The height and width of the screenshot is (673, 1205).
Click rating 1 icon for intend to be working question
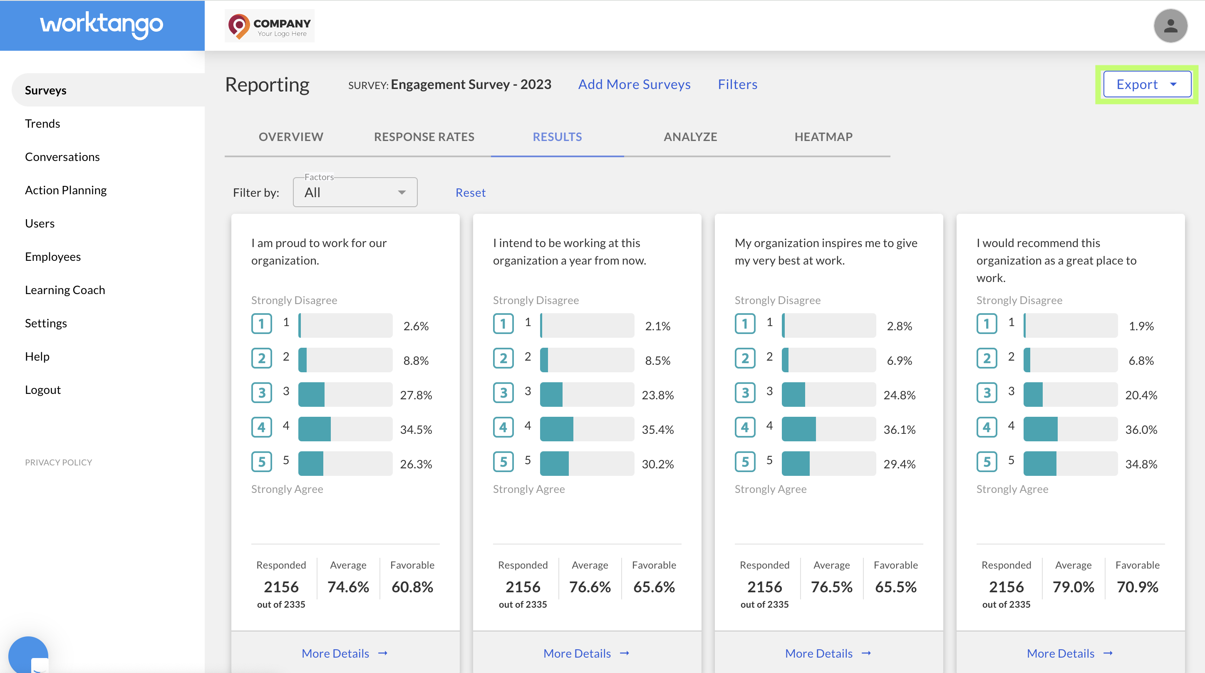pos(503,324)
